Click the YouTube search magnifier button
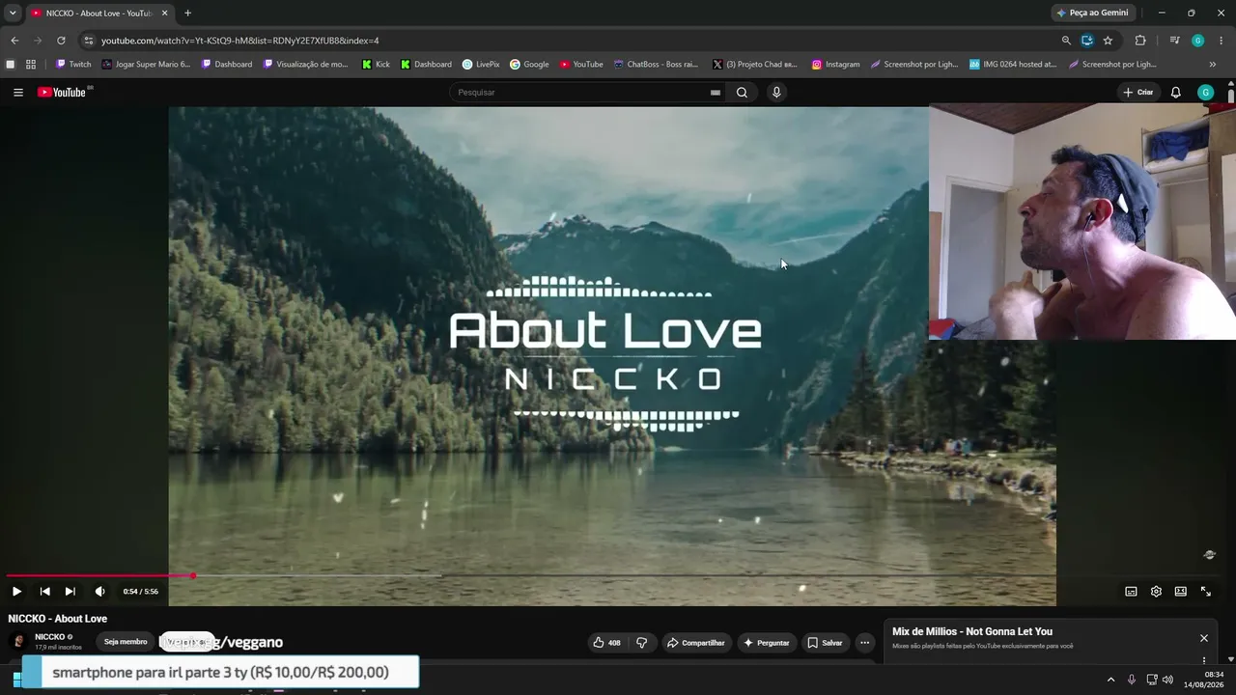The width and height of the screenshot is (1236, 695). (742, 93)
